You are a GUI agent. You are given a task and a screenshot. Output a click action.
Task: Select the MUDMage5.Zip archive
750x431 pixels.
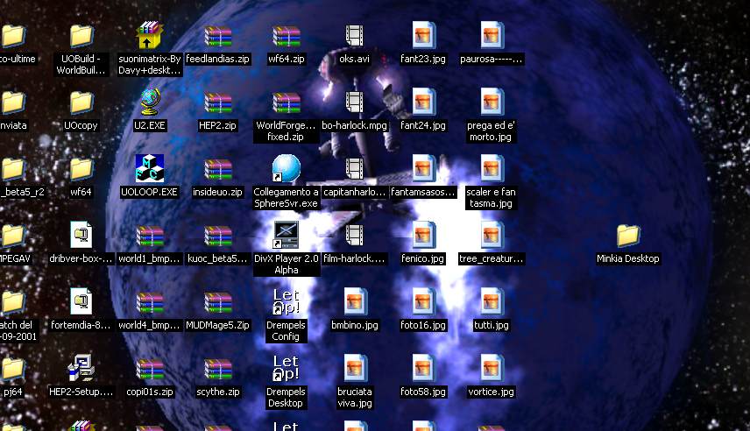[218, 302]
